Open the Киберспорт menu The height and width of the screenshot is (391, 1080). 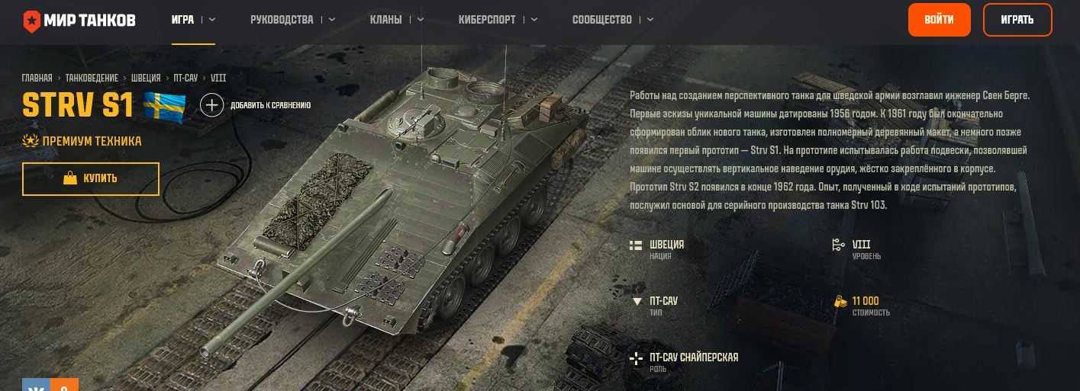(x=487, y=20)
